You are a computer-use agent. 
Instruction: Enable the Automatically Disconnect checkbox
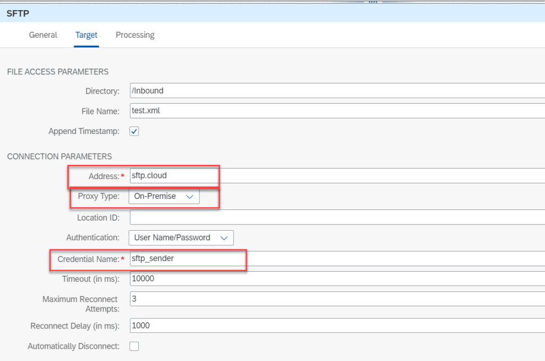point(134,346)
